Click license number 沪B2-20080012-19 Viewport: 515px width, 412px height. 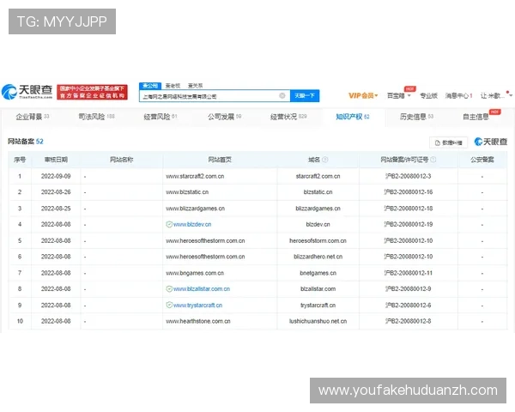coord(409,224)
